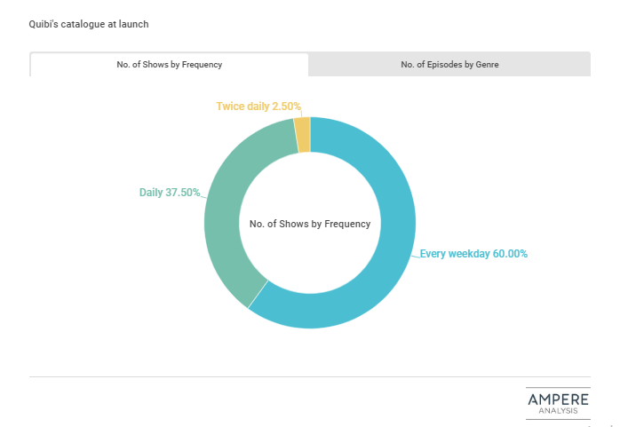Click the top bar line of Ampere logo

pyautogui.click(x=557, y=388)
